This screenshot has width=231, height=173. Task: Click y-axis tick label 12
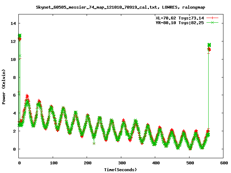[x=13, y=41]
